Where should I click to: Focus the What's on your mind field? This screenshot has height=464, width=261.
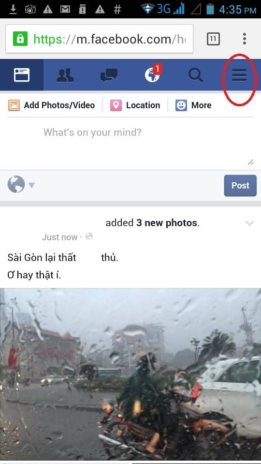(130, 144)
